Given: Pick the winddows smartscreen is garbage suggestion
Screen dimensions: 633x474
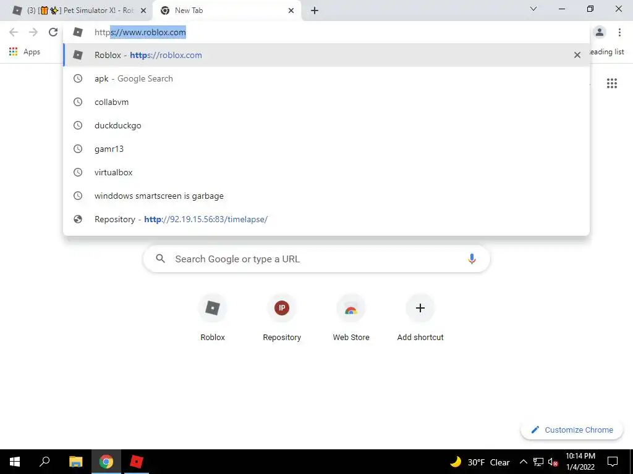Looking at the screenshot, I should coord(326,196).
